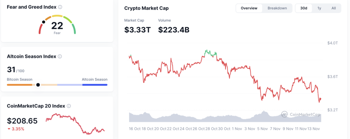Click the $208.65 index price
This screenshot has height=139, width=350.
pos(22,121)
